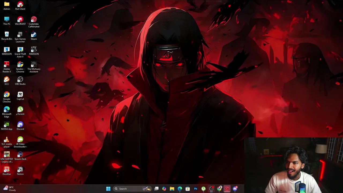Open Discord from the taskbar
The image size is (343, 193).
[x=235, y=189]
